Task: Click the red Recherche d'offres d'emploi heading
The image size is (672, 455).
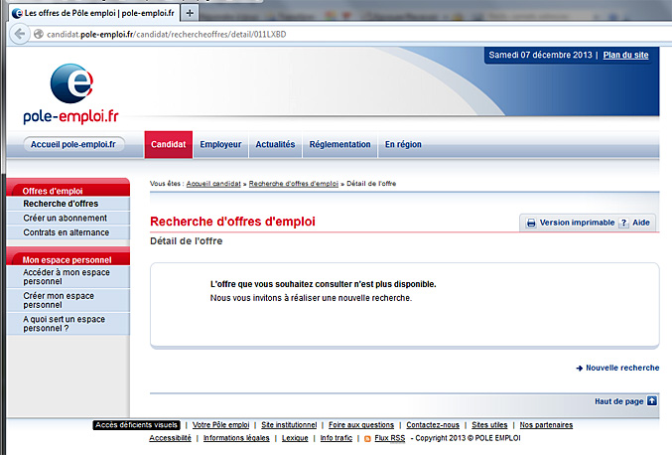Action: [232, 222]
